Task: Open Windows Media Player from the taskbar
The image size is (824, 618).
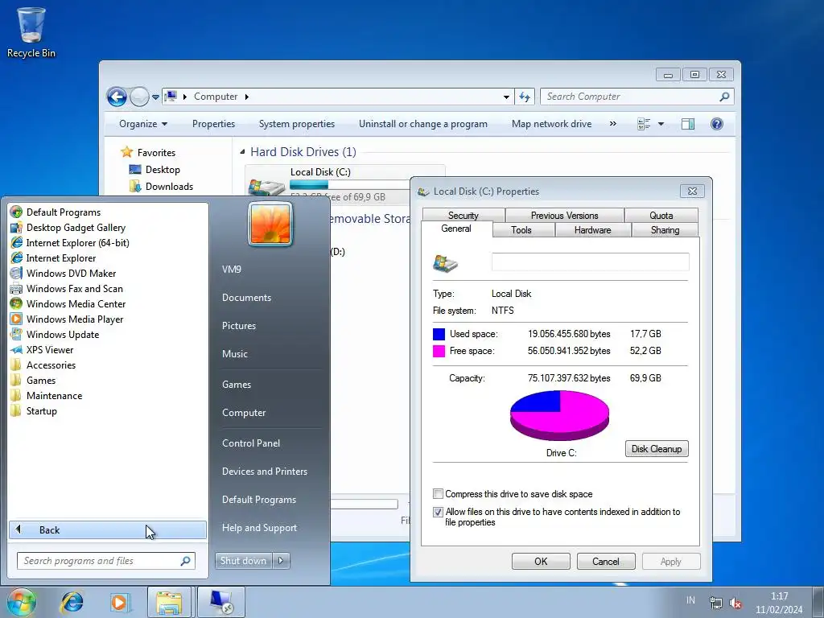Action: pyautogui.click(x=120, y=602)
